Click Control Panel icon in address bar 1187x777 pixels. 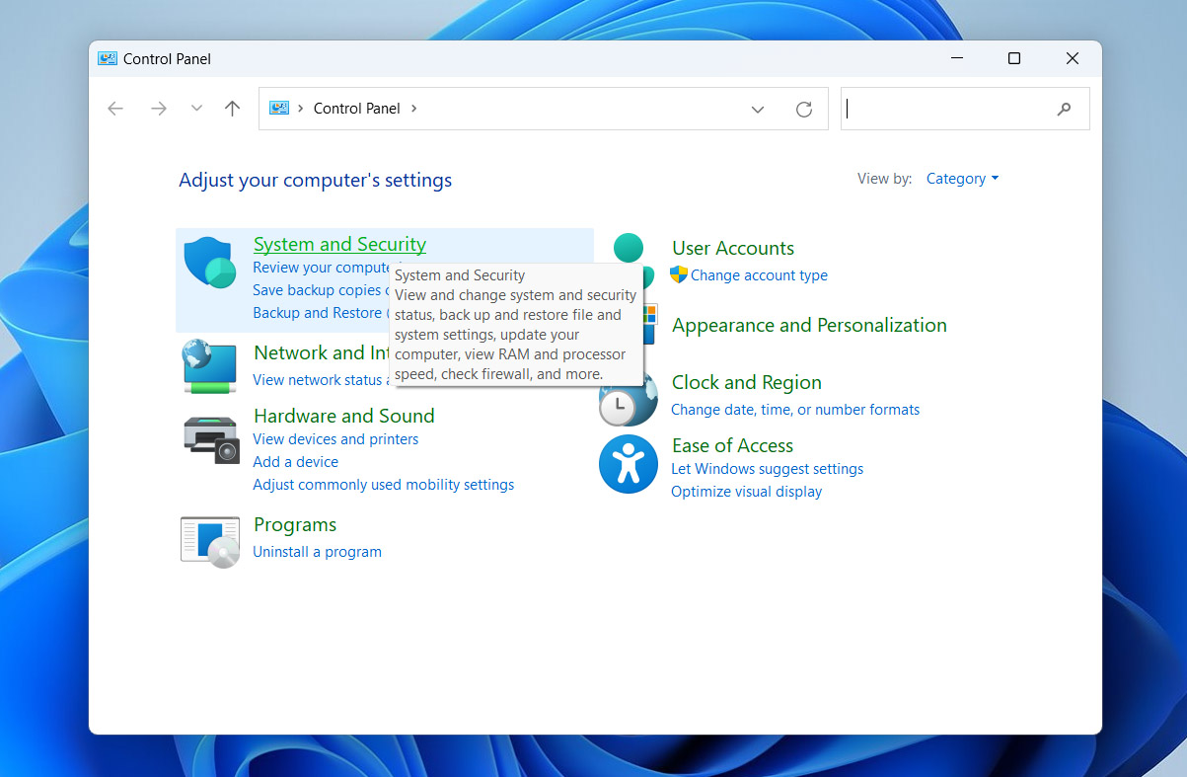(x=279, y=109)
